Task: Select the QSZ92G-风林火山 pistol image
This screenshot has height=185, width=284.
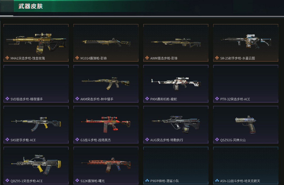Action: (246, 125)
